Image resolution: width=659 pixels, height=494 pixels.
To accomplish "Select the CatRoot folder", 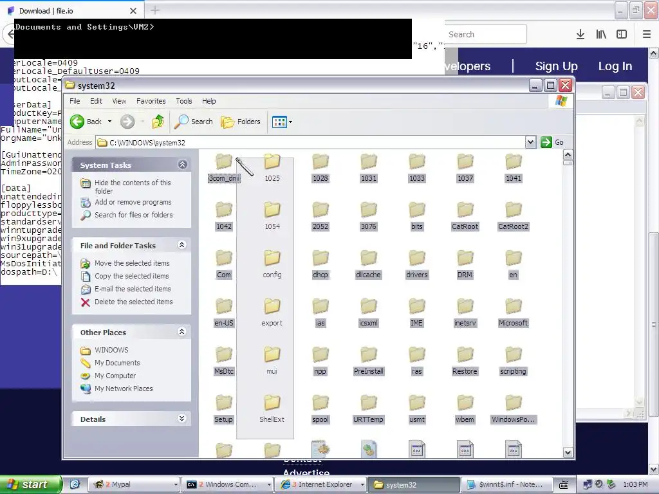I will click(465, 216).
